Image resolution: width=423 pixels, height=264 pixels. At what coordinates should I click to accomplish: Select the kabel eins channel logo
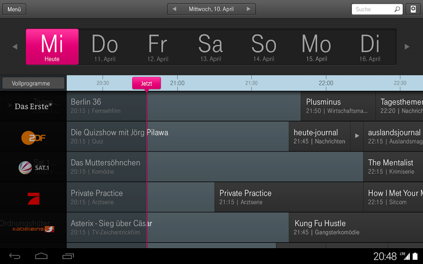[33, 228]
